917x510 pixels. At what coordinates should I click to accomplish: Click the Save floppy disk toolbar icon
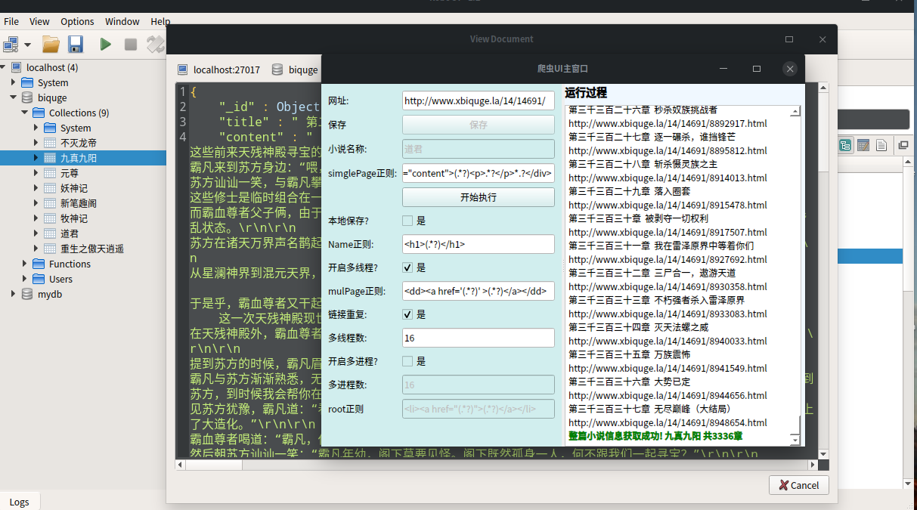pyautogui.click(x=76, y=45)
